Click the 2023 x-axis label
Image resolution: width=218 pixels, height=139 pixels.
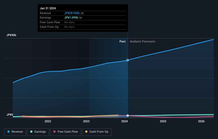[86, 121]
